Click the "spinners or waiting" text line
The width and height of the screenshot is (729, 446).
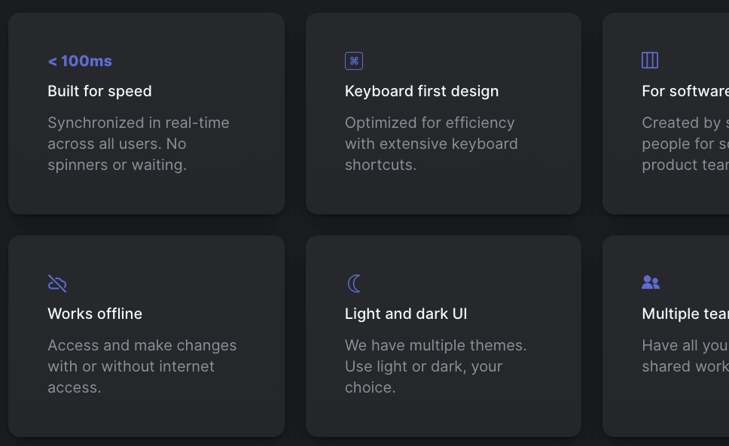tap(117, 165)
